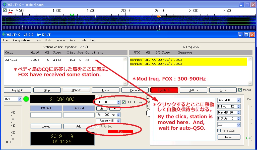The image size is (257, 150).
Task: Open the View menu
Action: click(37, 40)
